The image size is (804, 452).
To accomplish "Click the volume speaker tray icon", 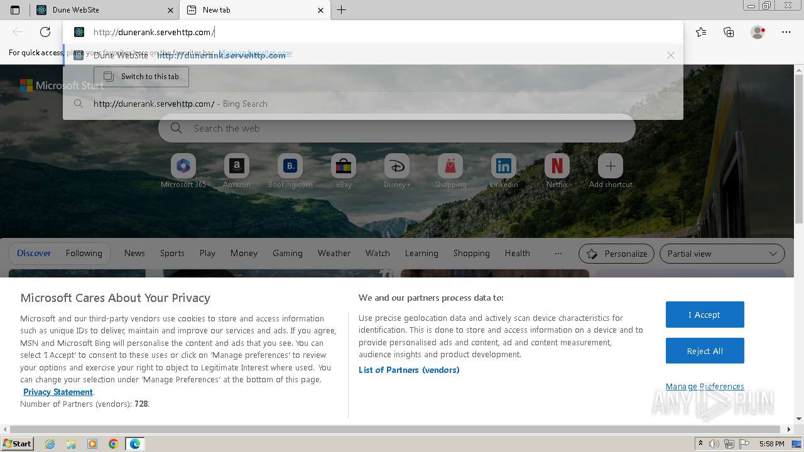I will (x=714, y=444).
